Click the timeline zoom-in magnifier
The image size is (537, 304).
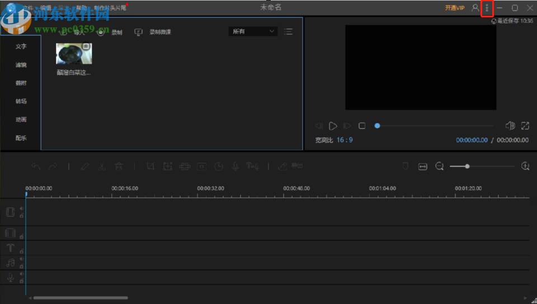pyautogui.click(x=525, y=166)
